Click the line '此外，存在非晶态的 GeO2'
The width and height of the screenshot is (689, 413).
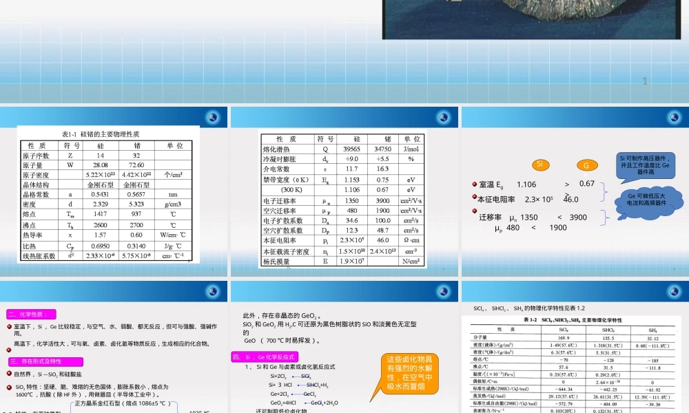[x=282, y=315]
